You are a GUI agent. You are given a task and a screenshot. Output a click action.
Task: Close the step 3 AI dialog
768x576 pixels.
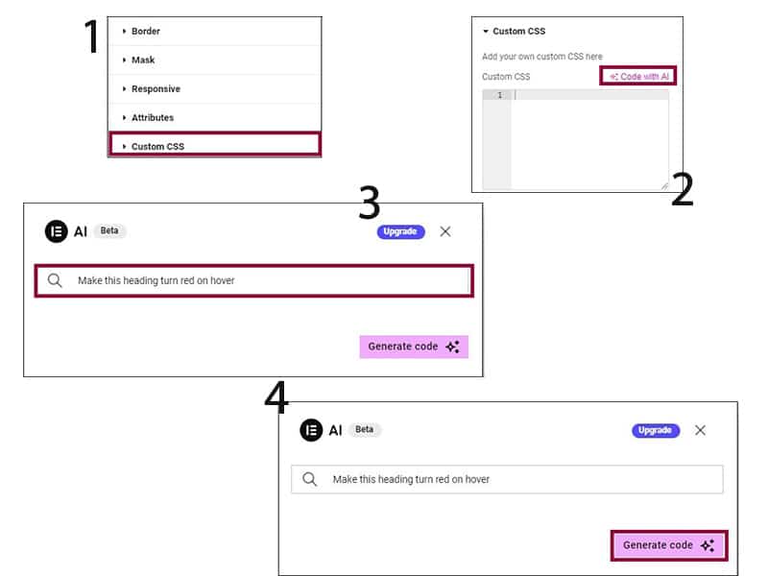coord(445,231)
